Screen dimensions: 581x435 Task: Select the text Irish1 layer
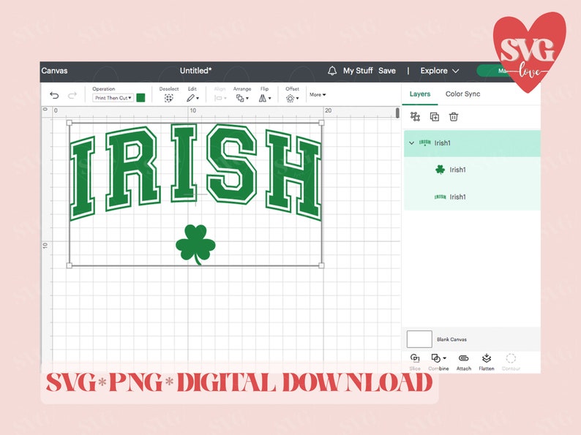[x=472, y=197]
